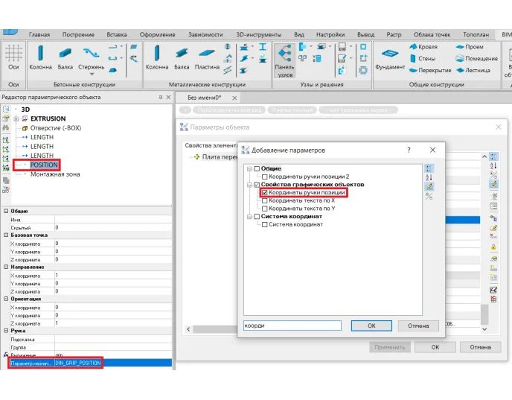Screen dimensions: 512x400
Task: Check Координаты ручки позиции 2
Action: tap(265, 177)
